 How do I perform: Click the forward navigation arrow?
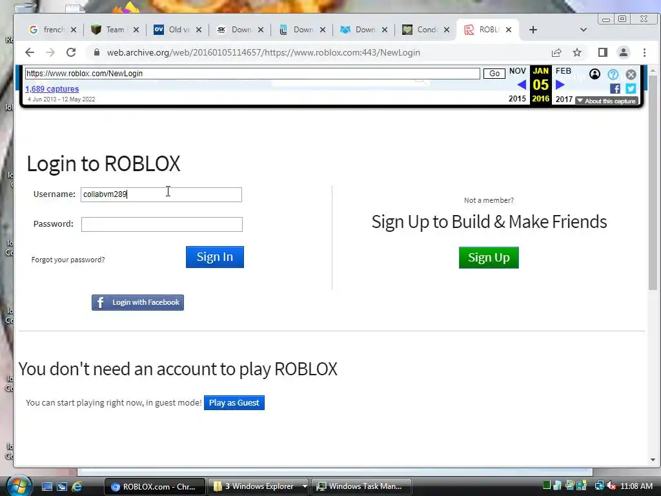point(50,52)
